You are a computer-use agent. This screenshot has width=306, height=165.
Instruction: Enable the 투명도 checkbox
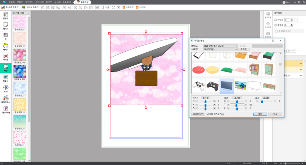[275, 25]
